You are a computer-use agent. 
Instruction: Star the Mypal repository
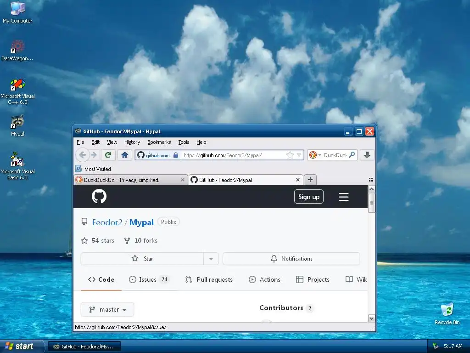click(x=142, y=259)
